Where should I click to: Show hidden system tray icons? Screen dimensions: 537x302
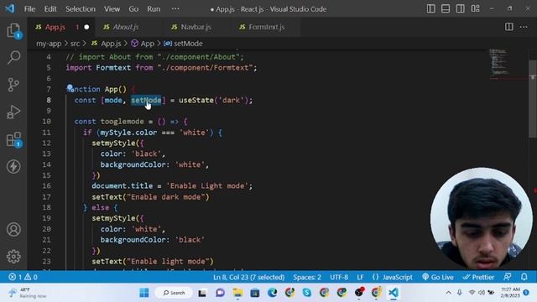(x=448, y=293)
